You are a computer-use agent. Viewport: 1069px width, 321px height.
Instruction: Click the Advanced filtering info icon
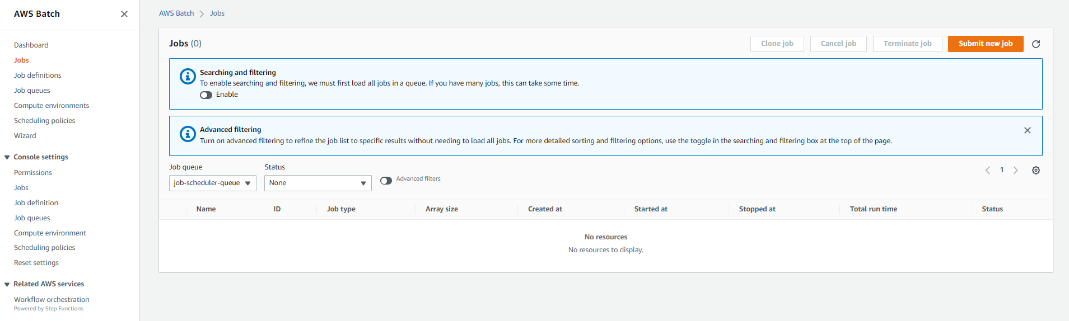(x=188, y=134)
